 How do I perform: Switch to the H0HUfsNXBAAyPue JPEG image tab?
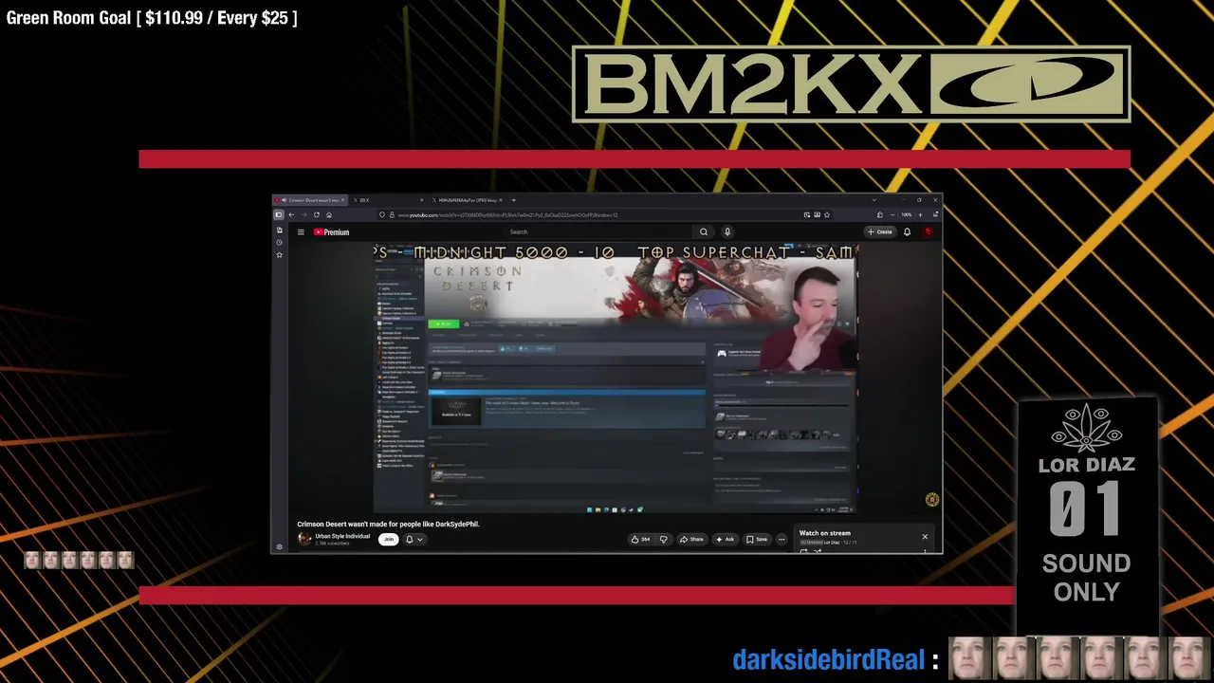click(465, 200)
